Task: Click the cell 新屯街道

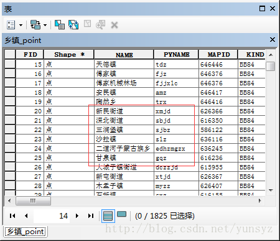Action: pos(124,176)
